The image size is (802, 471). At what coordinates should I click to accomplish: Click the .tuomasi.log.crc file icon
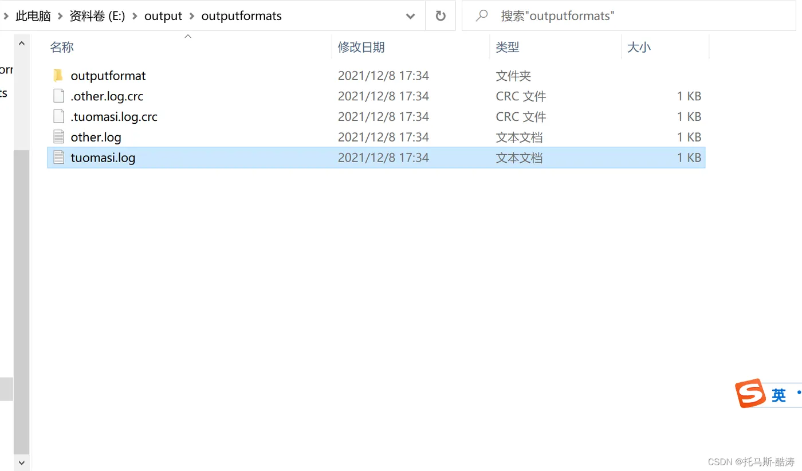click(x=58, y=116)
